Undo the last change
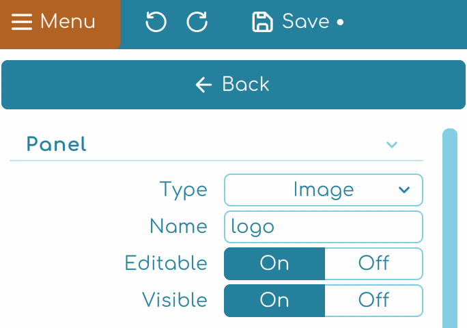 (156, 23)
